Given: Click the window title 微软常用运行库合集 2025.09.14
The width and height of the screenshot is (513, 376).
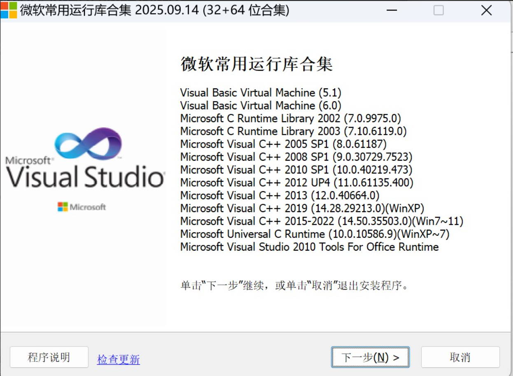Looking at the screenshot, I should click(x=154, y=10).
